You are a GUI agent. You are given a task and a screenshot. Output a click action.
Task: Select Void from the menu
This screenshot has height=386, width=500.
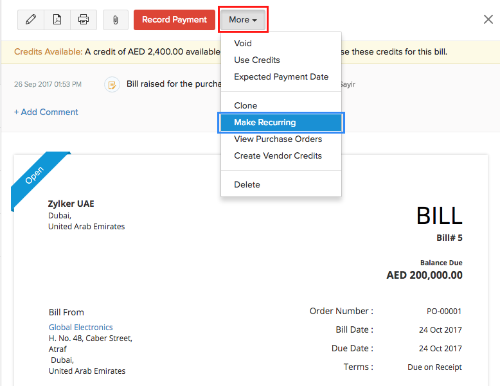tap(243, 44)
